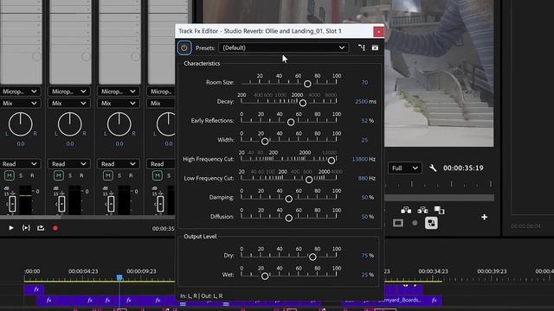The image size is (554, 311).
Task: Click the gray dot icon beside Comparison View
Action: coord(415,223)
